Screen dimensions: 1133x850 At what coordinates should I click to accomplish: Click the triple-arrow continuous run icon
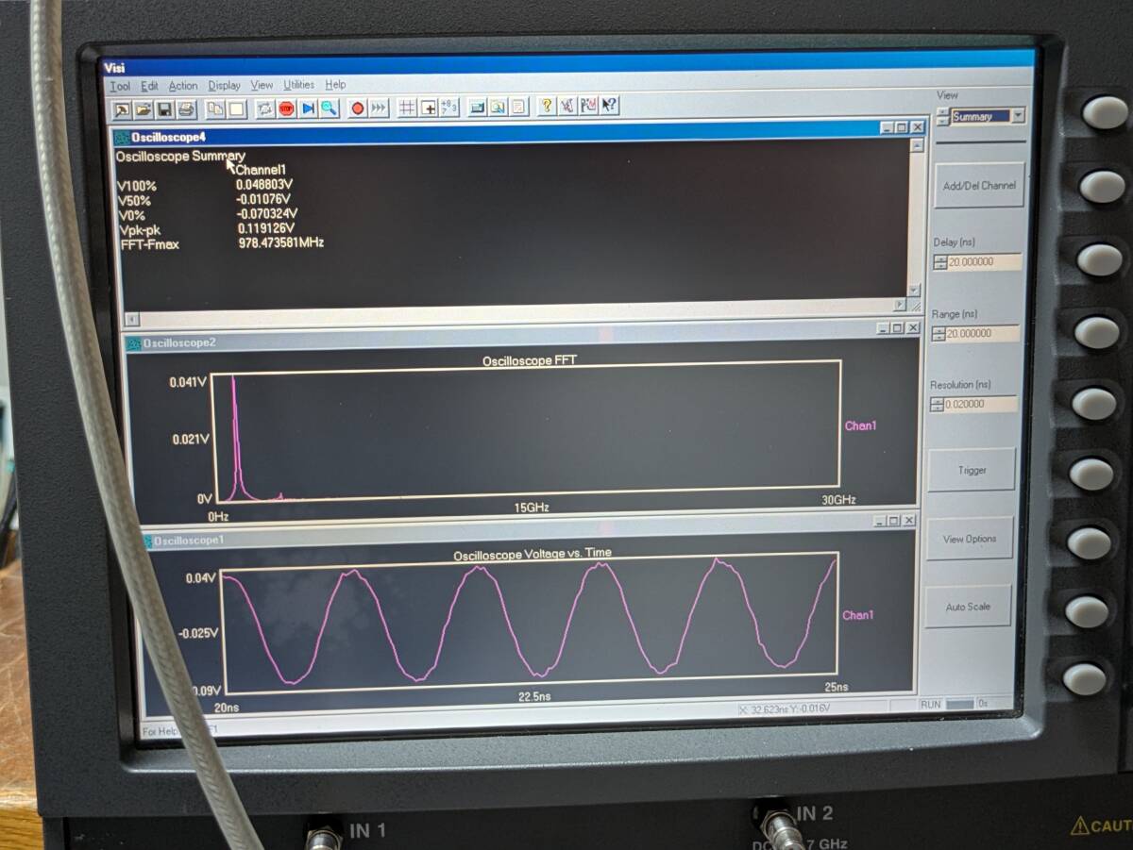pyautogui.click(x=378, y=108)
